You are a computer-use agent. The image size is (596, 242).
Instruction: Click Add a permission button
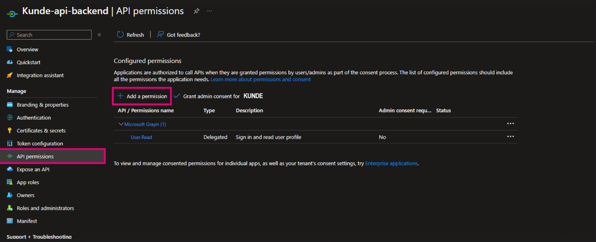pyautogui.click(x=142, y=96)
